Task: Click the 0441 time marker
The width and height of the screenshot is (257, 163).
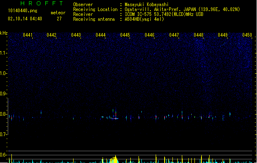Action: tap(27, 35)
